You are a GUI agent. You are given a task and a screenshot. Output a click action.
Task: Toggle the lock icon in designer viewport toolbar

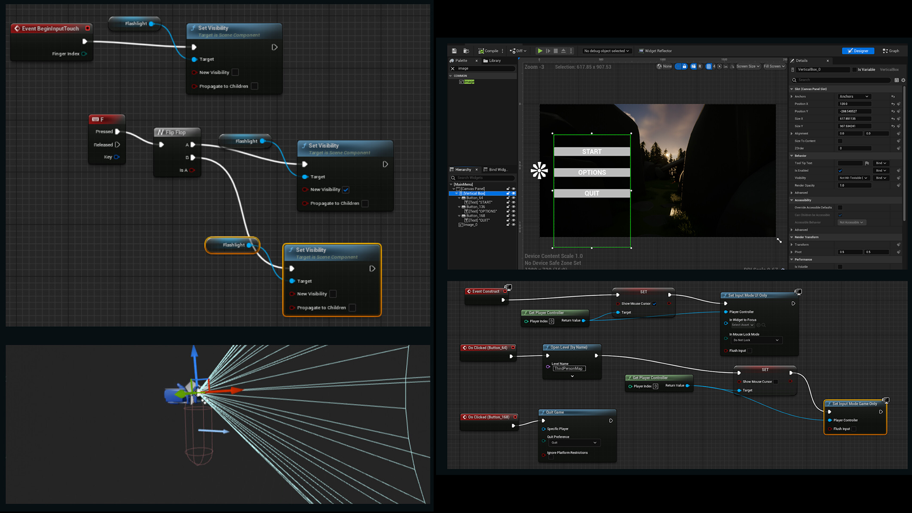(684, 66)
